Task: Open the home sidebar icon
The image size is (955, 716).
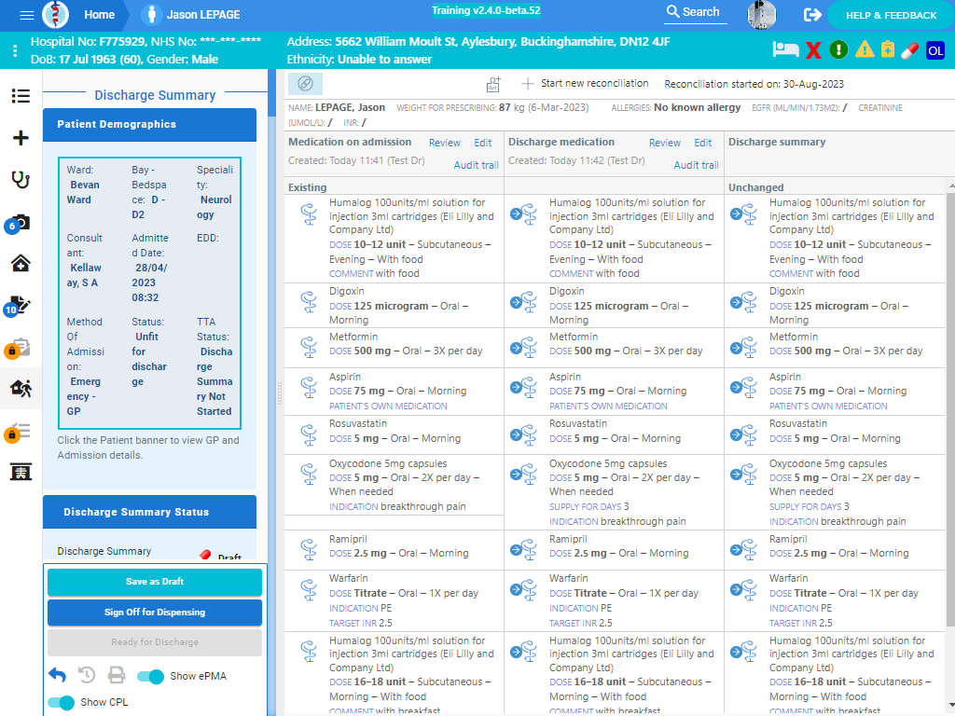Action: coord(21,263)
